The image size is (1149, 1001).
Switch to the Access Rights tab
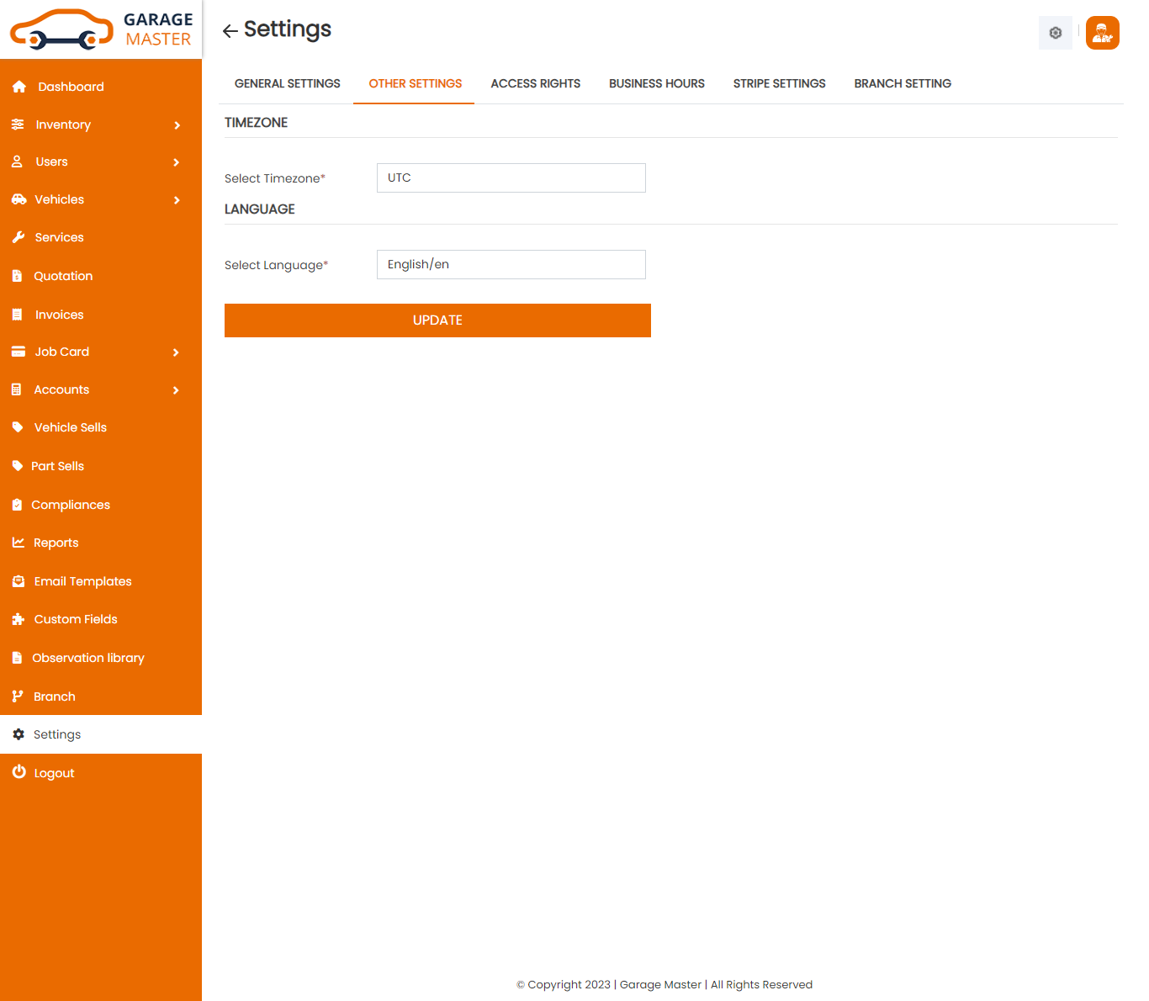[x=535, y=83]
